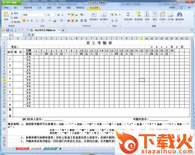
Task: Open the 插入 ribbon tab
Action: (16, 8)
